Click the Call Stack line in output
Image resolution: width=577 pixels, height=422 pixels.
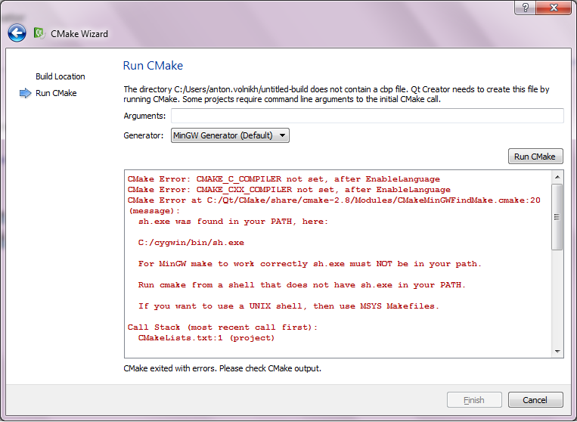coord(222,327)
